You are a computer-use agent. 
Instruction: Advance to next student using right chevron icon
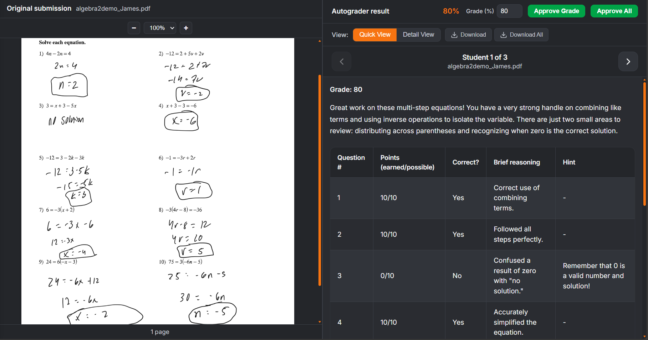[x=628, y=61]
